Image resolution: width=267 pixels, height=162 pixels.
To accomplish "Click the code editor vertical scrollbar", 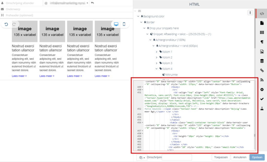I will click(254, 135).
